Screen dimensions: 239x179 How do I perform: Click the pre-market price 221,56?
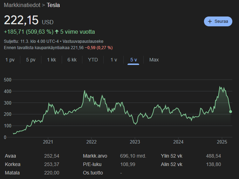(77, 48)
